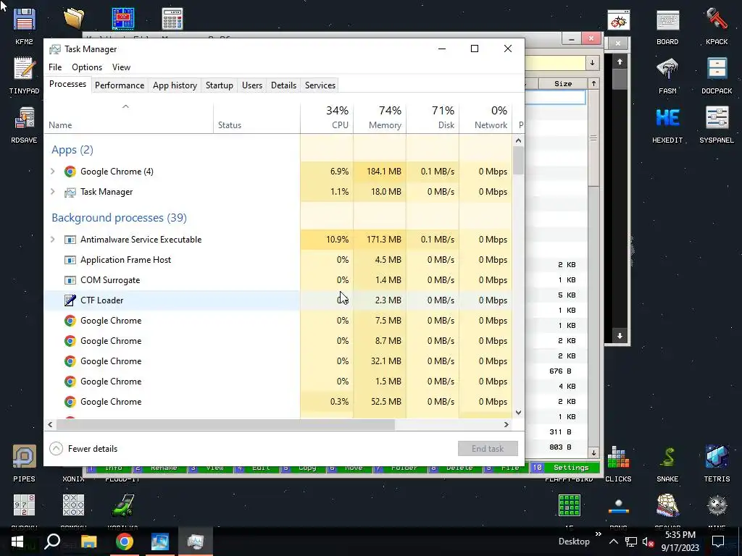Viewport: 742px width, 556px height.
Task: Switch to the Startup tab
Action: [x=219, y=85]
